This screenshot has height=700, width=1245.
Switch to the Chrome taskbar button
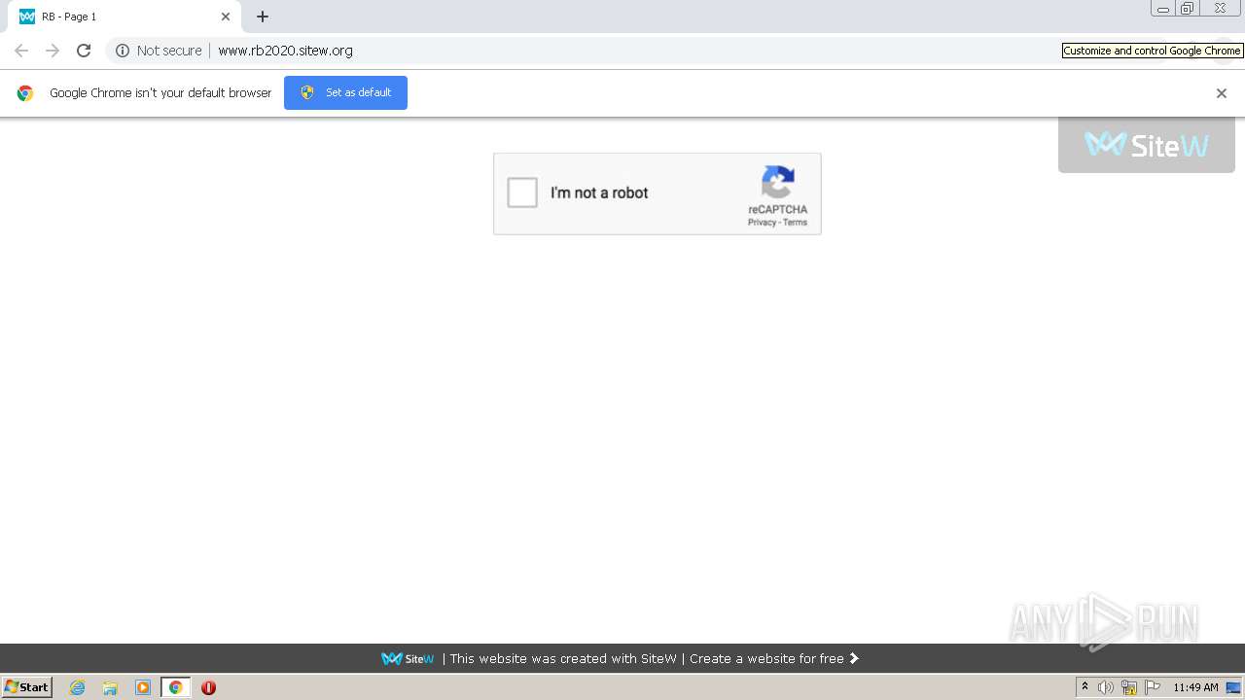click(x=175, y=687)
